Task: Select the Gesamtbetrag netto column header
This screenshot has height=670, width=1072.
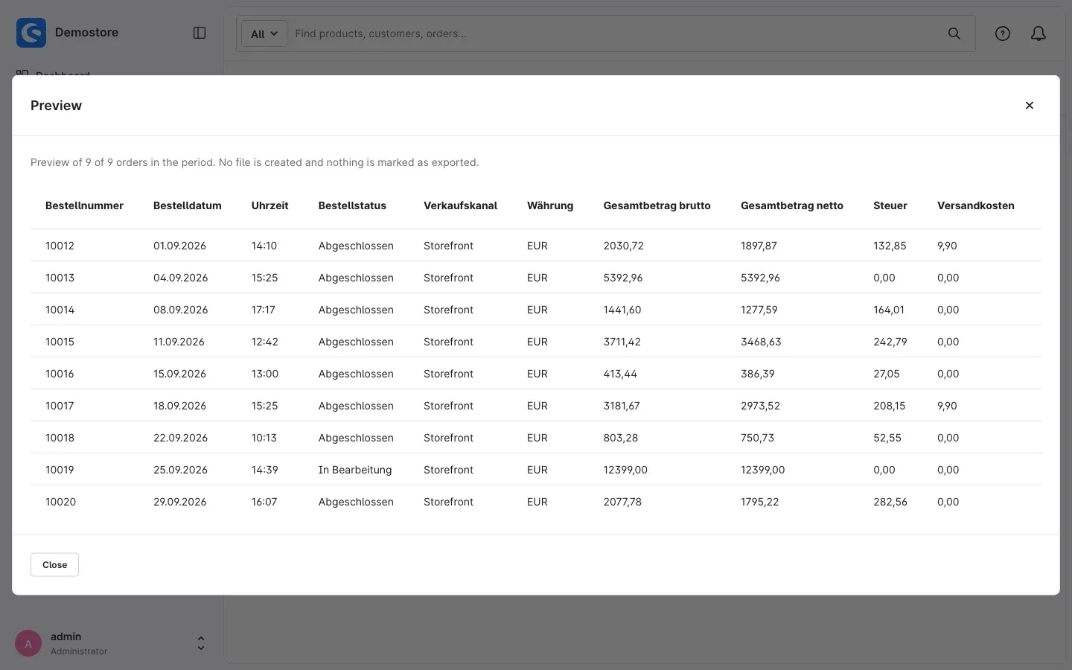Action: coord(792,205)
